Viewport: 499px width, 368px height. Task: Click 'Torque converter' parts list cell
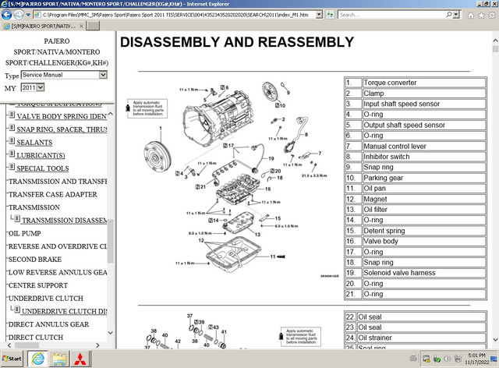tap(424, 83)
